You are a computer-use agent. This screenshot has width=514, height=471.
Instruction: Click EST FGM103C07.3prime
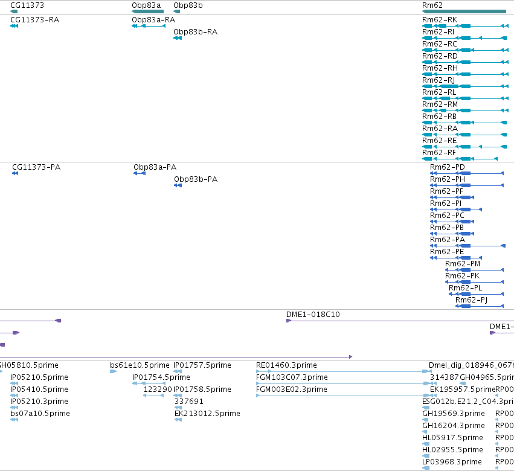click(x=292, y=377)
